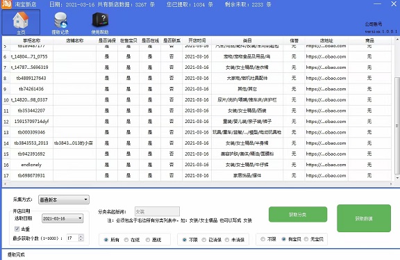Screen dimensions: 400x260
Task: Click the horizontal scrollbar left arrow
Action: click(5, 184)
